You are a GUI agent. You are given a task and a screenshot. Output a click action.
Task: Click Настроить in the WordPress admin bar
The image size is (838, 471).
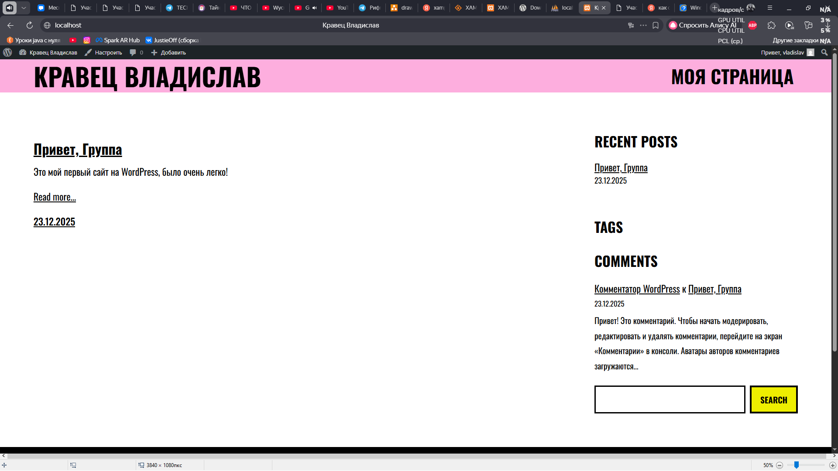103,52
